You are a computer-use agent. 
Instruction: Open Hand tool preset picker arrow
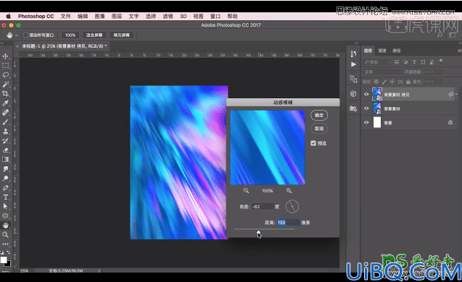17,35
